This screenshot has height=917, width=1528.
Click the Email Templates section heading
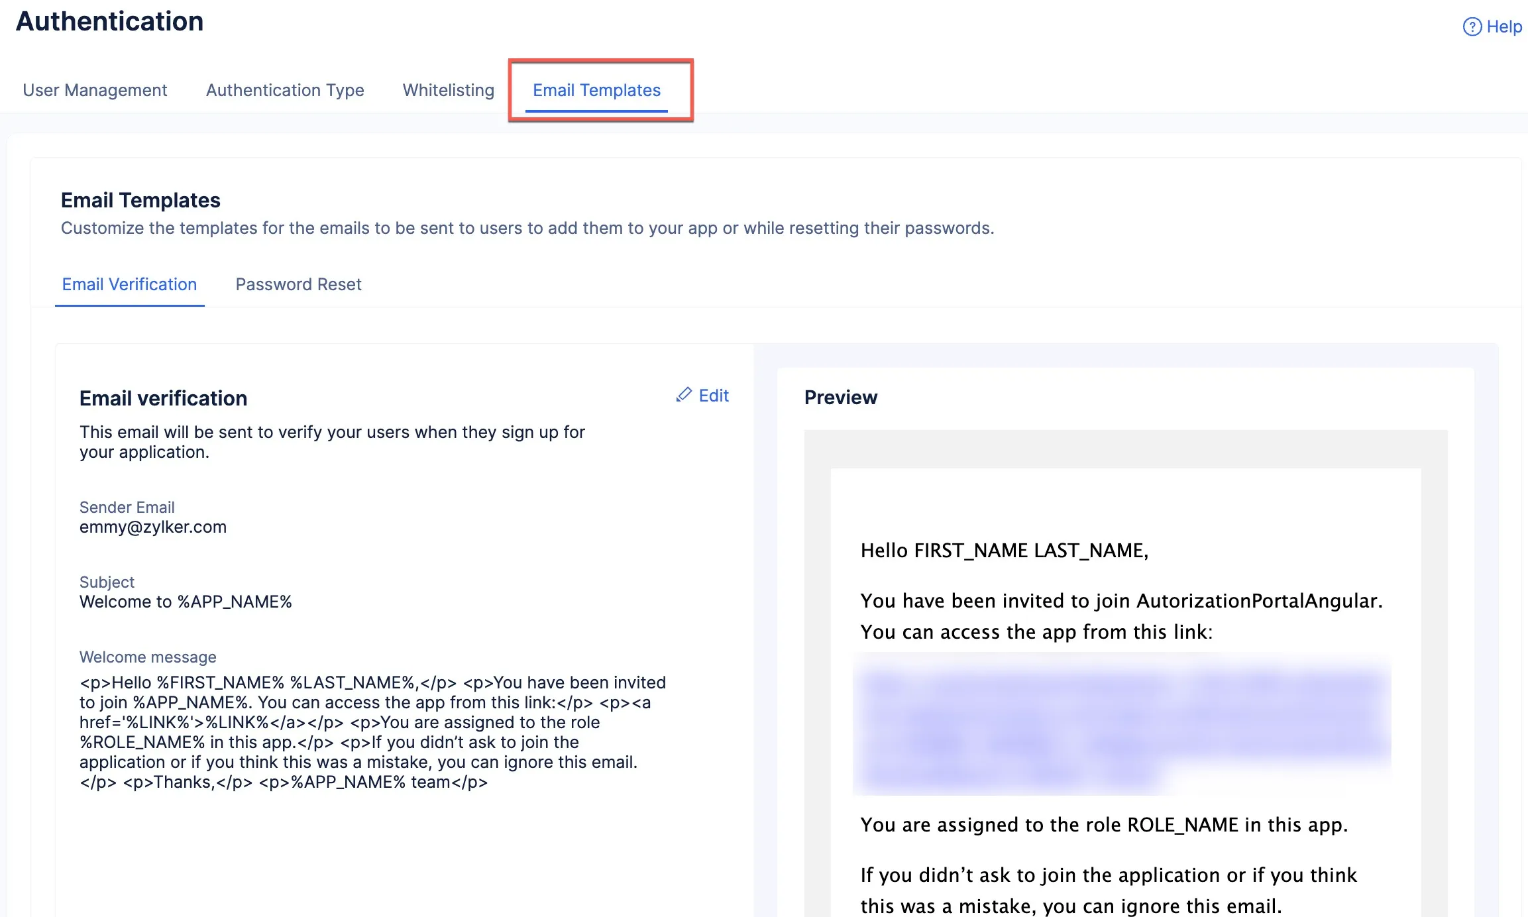140,200
